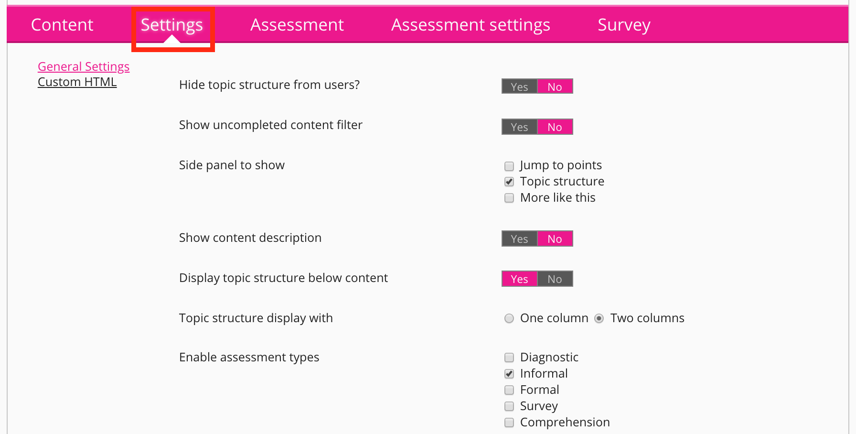Set Display topic structure below content to No
Image resolution: width=856 pixels, height=434 pixels.
555,279
